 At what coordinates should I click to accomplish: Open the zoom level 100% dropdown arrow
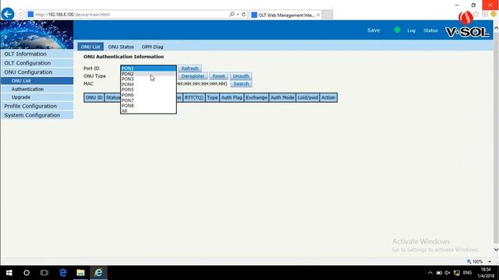click(490, 261)
